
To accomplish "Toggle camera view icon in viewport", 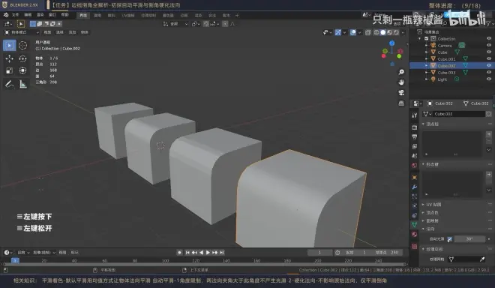I will point(401,92).
